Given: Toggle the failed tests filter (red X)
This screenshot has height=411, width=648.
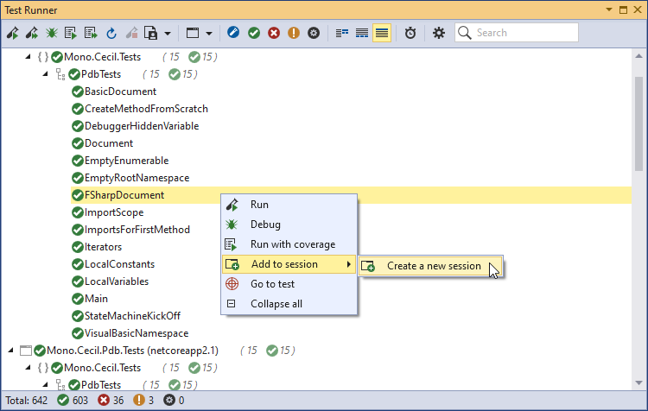Looking at the screenshot, I should click(274, 33).
